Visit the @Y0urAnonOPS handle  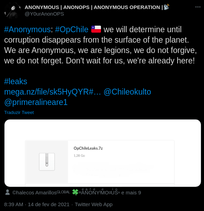tap(44, 14)
